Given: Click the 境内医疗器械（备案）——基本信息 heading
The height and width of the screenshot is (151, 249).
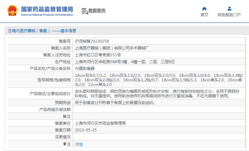Looking at the screenshot, I should pos(44,31).
